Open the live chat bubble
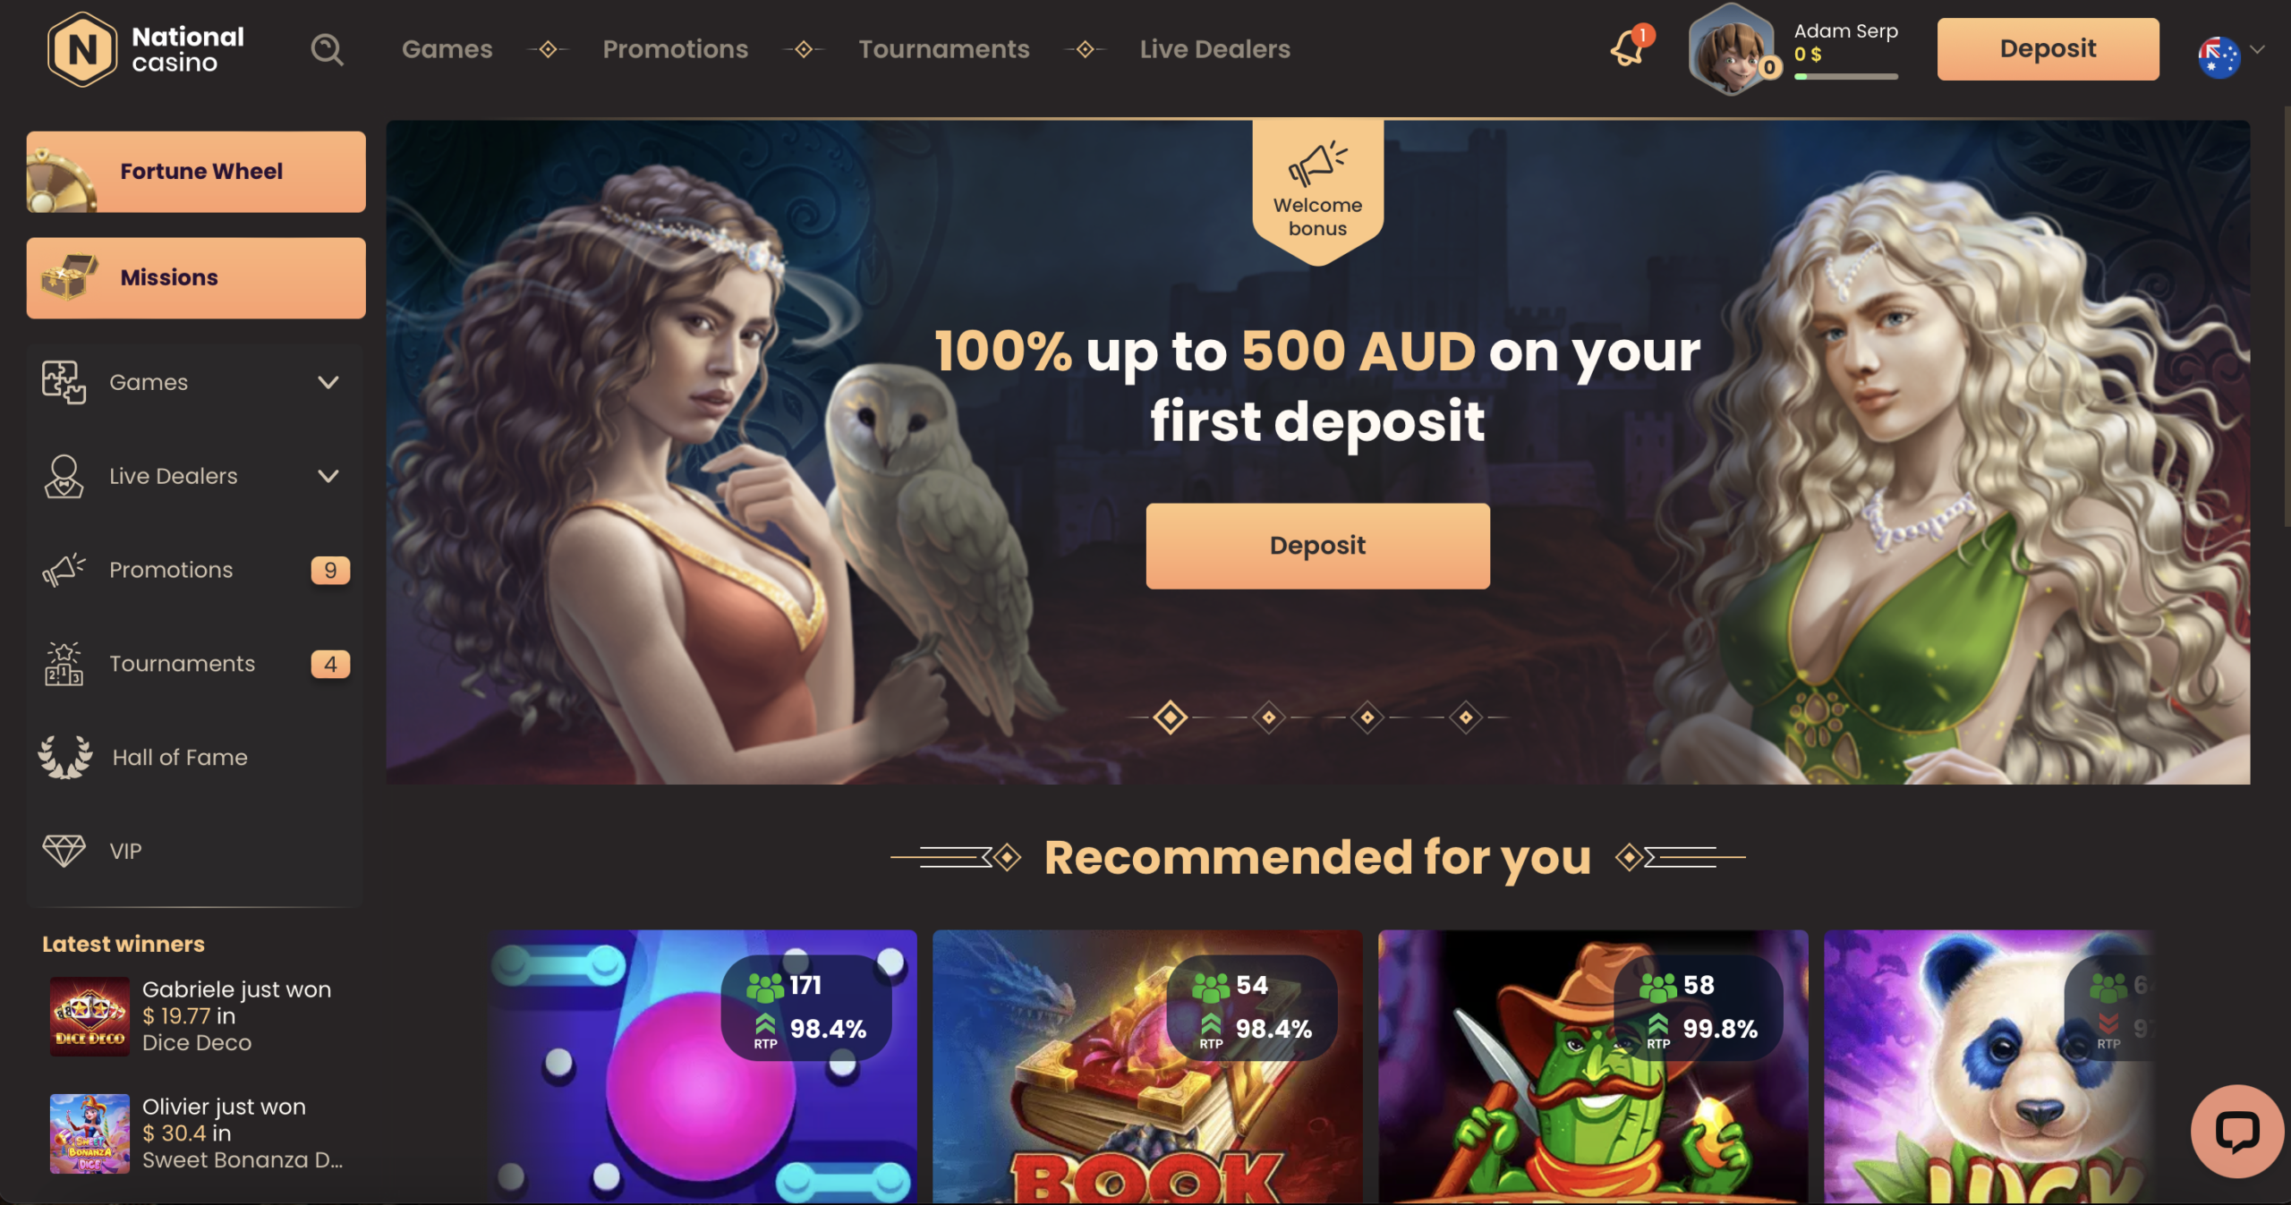This screenshot has height=1205, width=2291. click(x=2236, y=1131)
